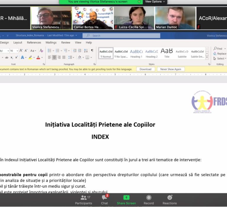Click the Never Show Again button
Screen dimensions: 227x207
pos(171,69)
